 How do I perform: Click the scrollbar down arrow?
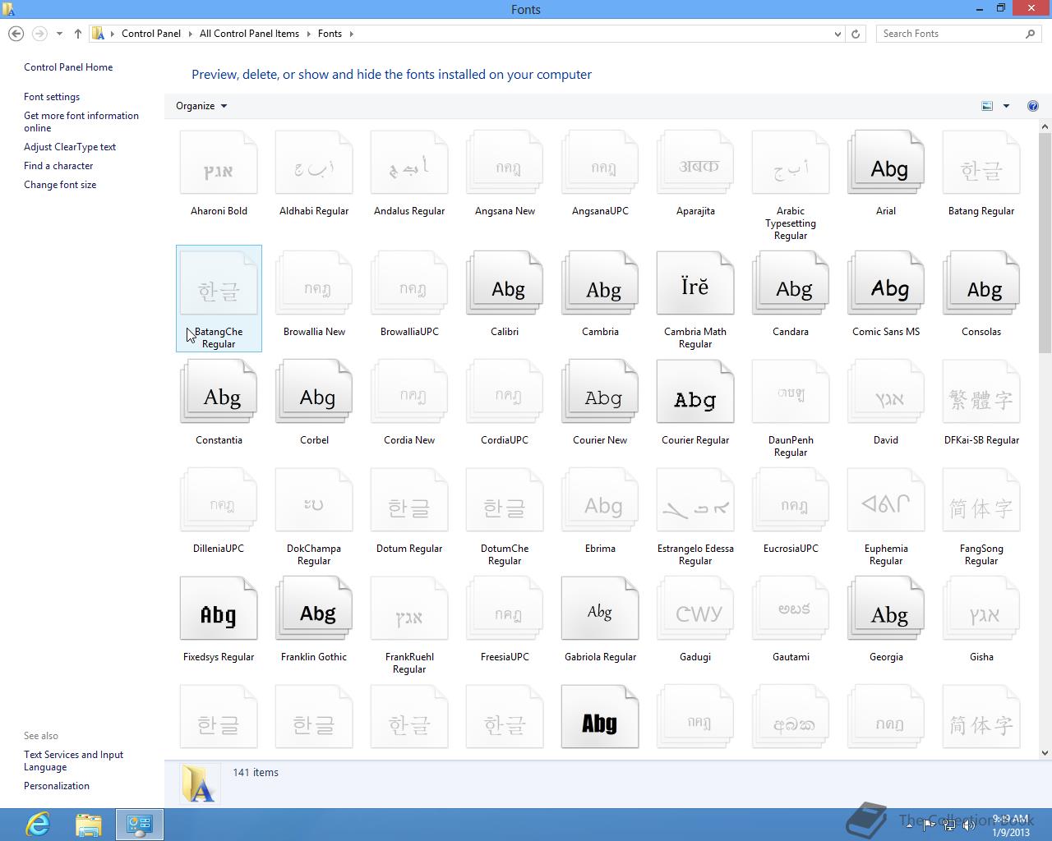1045,752
